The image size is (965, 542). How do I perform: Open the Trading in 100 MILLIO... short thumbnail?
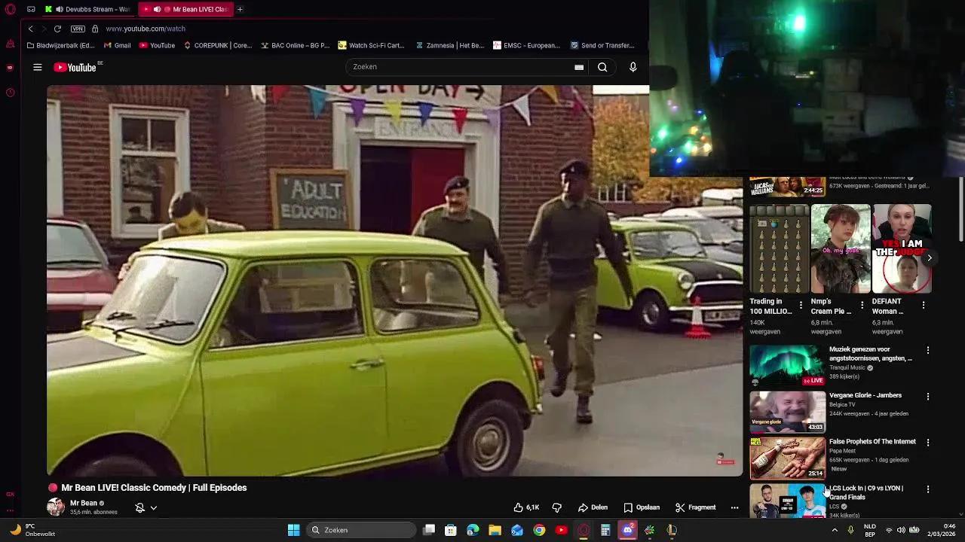coord(779,248)
